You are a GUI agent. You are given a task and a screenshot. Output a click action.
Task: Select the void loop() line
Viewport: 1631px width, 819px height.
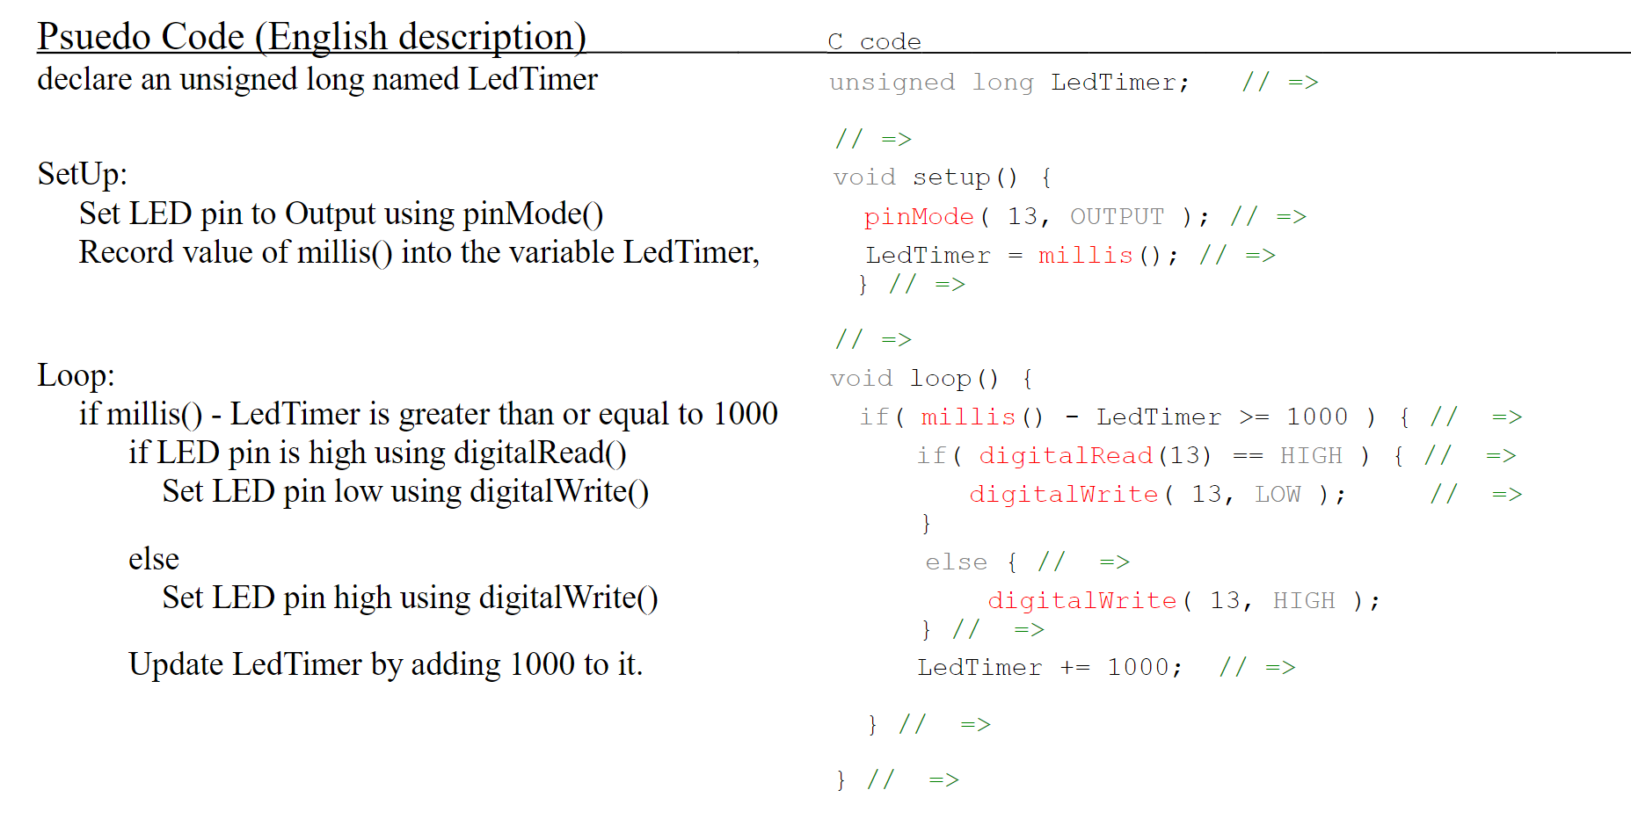[x=928, y=378]
